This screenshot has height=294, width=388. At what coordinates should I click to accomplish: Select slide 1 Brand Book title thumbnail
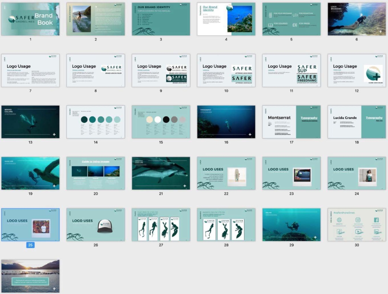point(31,19)
